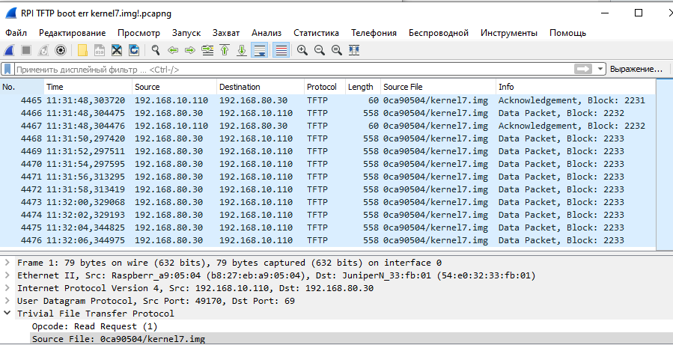Expand the Frame 1 details row
The width and height of the screenshot is (673, 345).
7,263
